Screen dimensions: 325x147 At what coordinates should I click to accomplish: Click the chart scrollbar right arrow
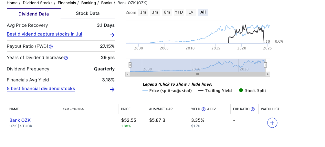coord(267,74)
